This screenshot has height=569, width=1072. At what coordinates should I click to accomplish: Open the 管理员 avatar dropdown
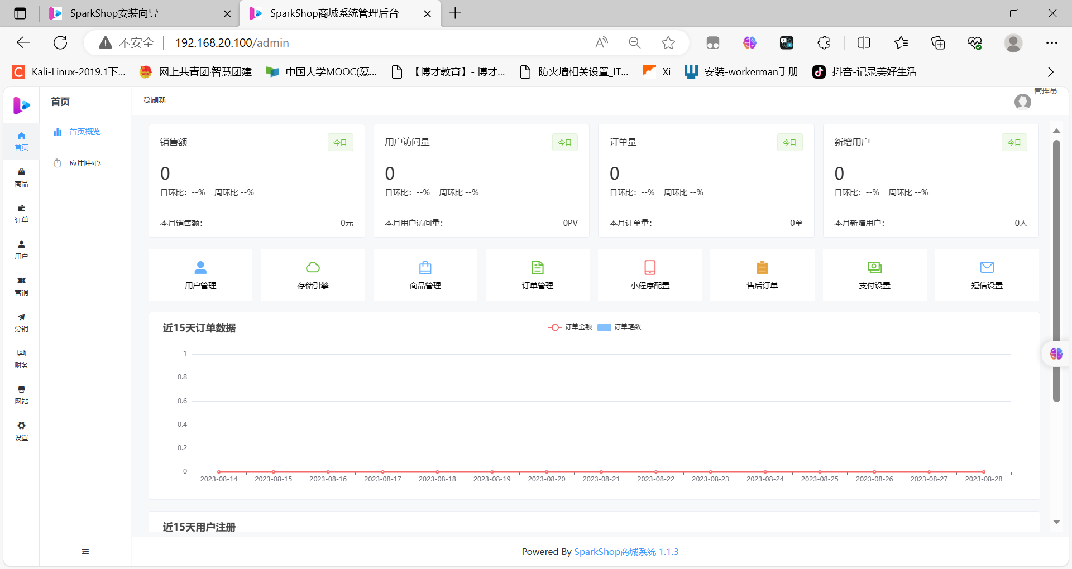click(1023, 102)
